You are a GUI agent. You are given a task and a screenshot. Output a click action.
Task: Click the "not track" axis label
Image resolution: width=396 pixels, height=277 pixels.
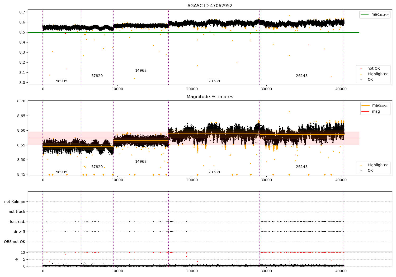(17, 212)
